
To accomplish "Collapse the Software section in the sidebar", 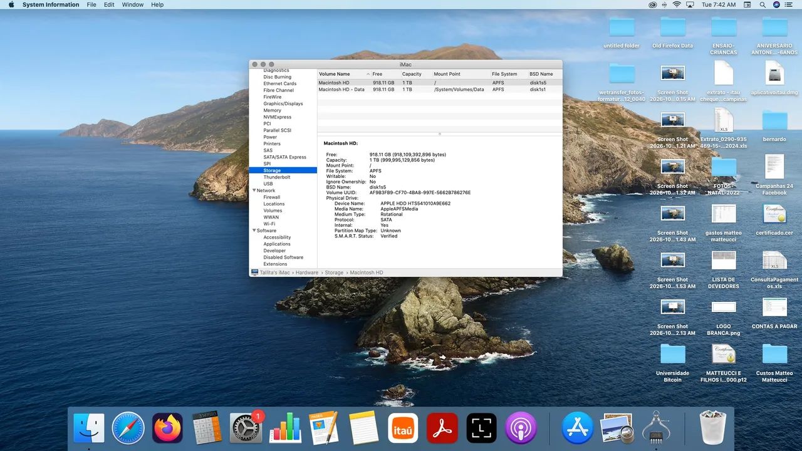I will pyautogui.click(x=254, y=231).
